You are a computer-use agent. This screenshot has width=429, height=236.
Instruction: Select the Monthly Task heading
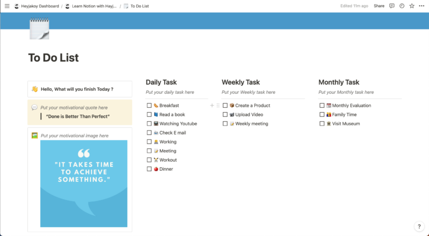tap(339, 82)
